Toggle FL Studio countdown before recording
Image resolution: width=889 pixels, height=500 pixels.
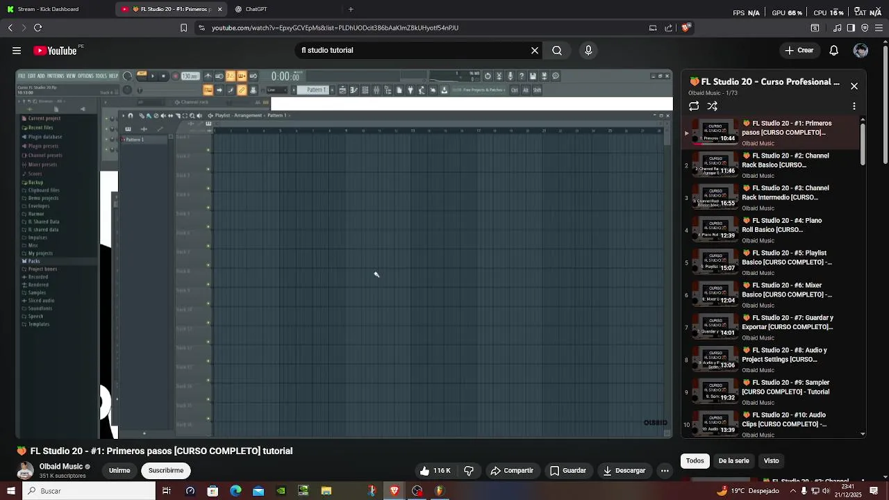click(230, 76)
